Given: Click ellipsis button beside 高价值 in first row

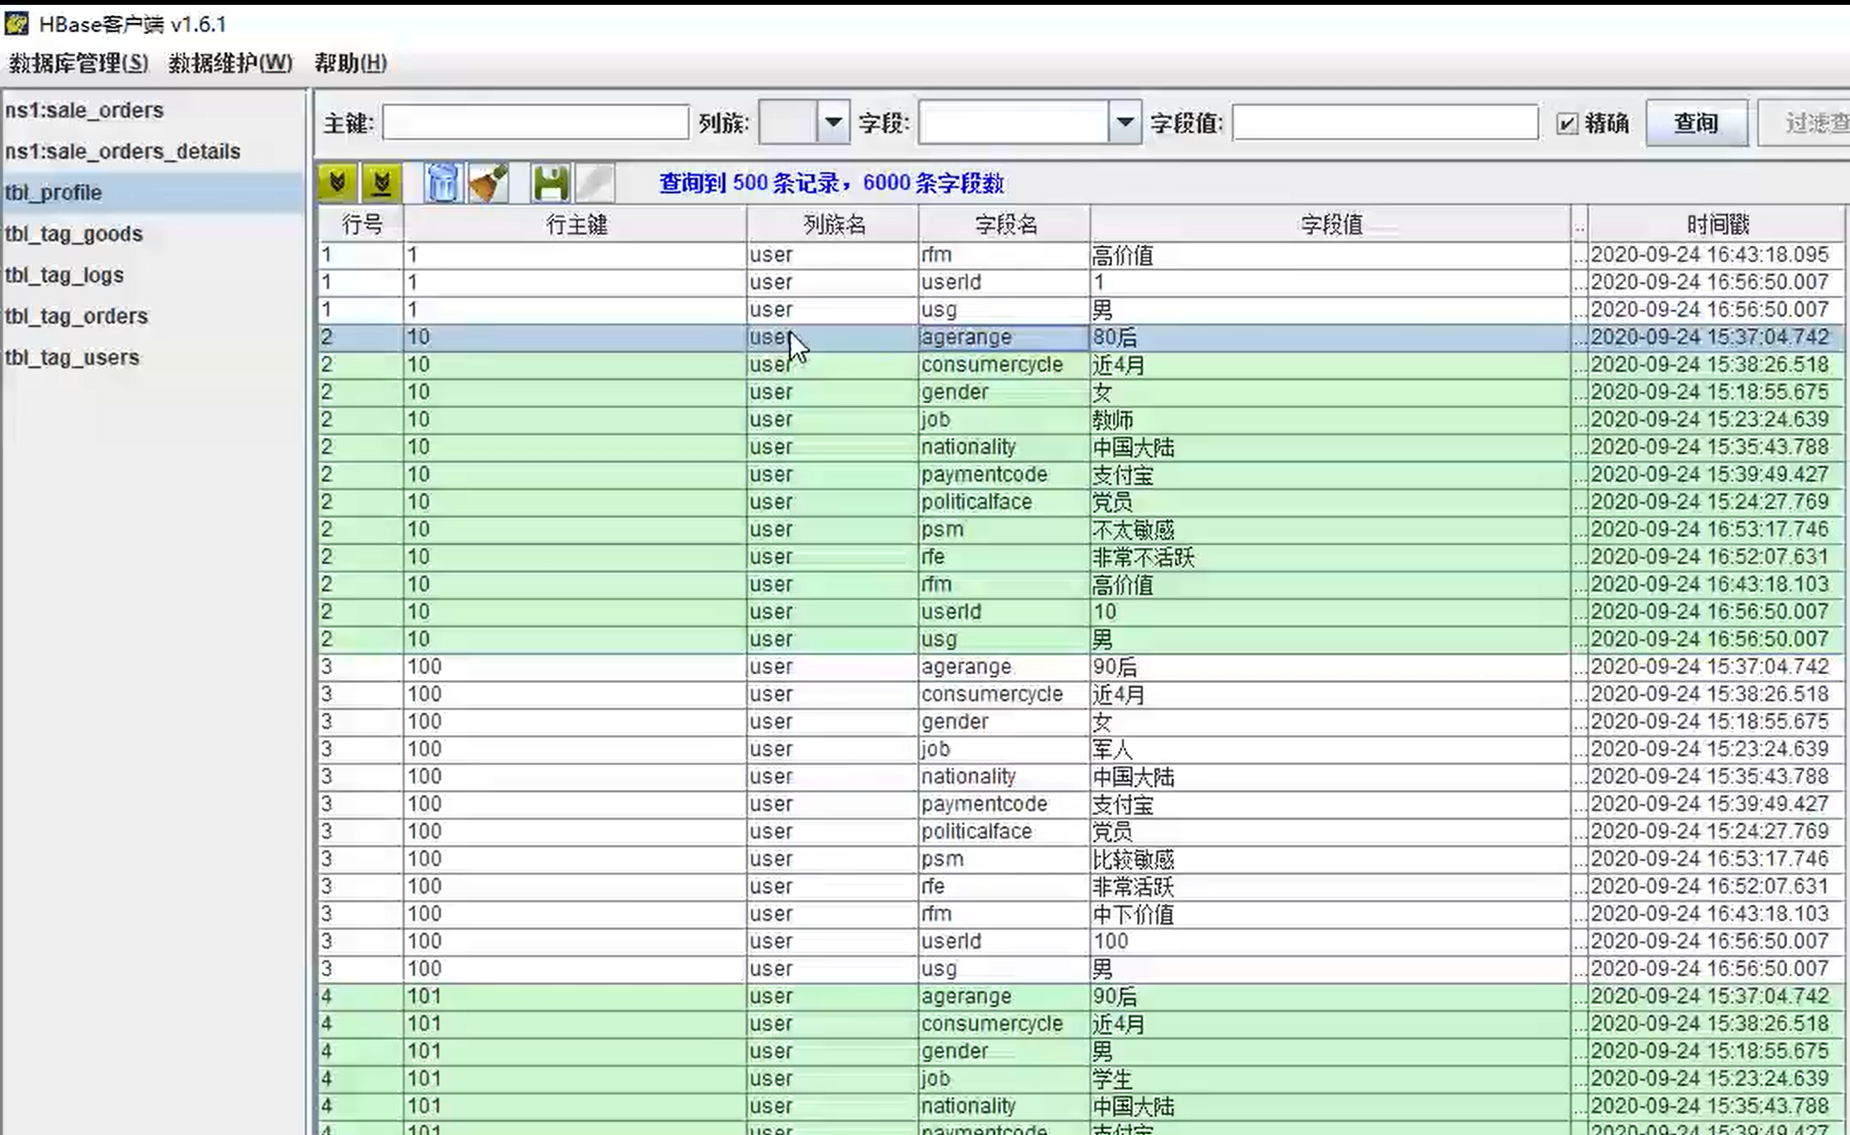Looking at the screenshot, I should pos(1579,255).
